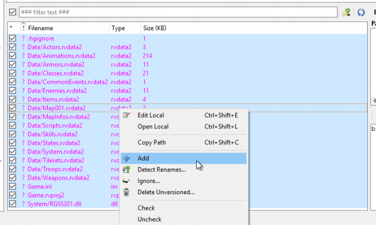Viewport: 376px width, 225px height.
Task: Click the Ignore glasses icon
Action: pyautogui.click(x=126, y=181)
